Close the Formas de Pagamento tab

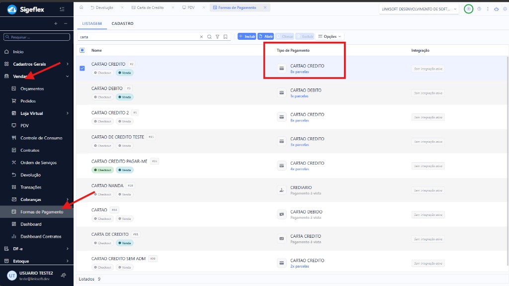coord(265,7)
